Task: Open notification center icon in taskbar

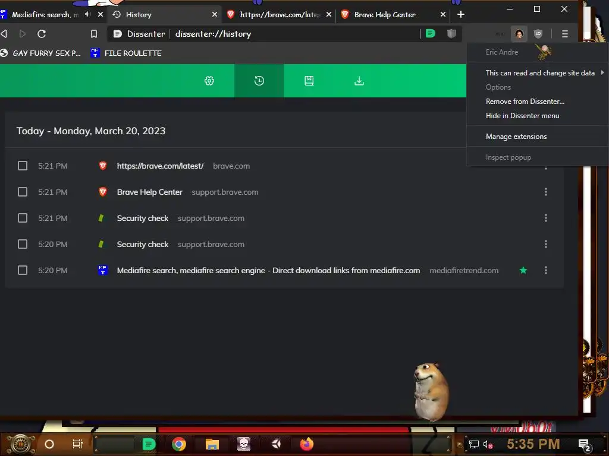Action: click(584, 445)
